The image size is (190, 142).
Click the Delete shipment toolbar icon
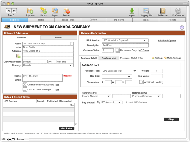(x=66, y=12)
